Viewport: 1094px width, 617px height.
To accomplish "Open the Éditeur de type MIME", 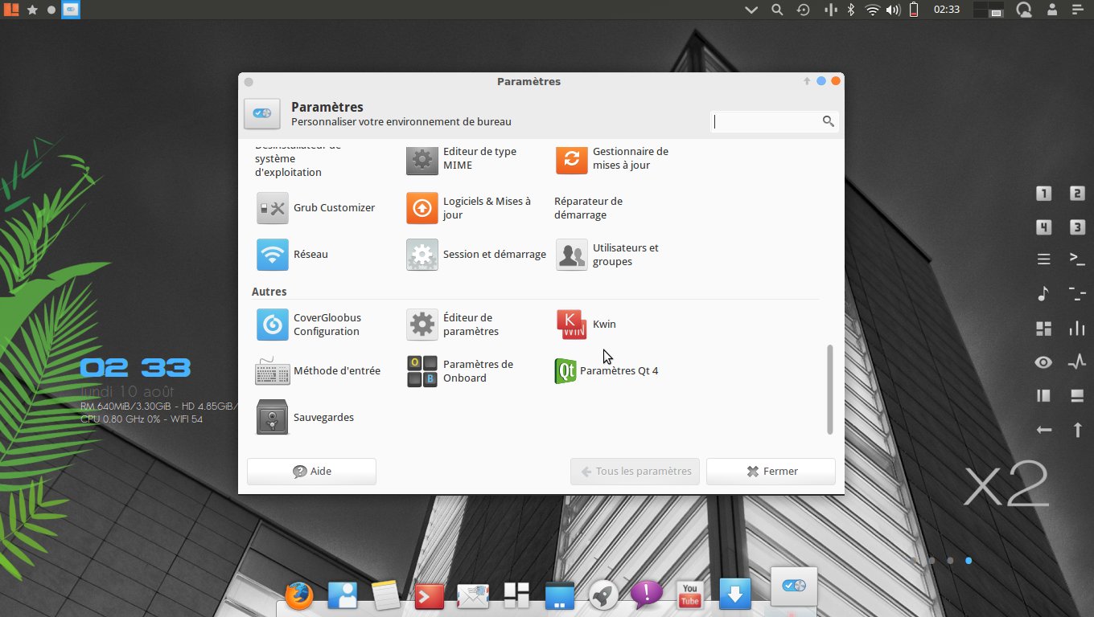I will click(422, 160).
